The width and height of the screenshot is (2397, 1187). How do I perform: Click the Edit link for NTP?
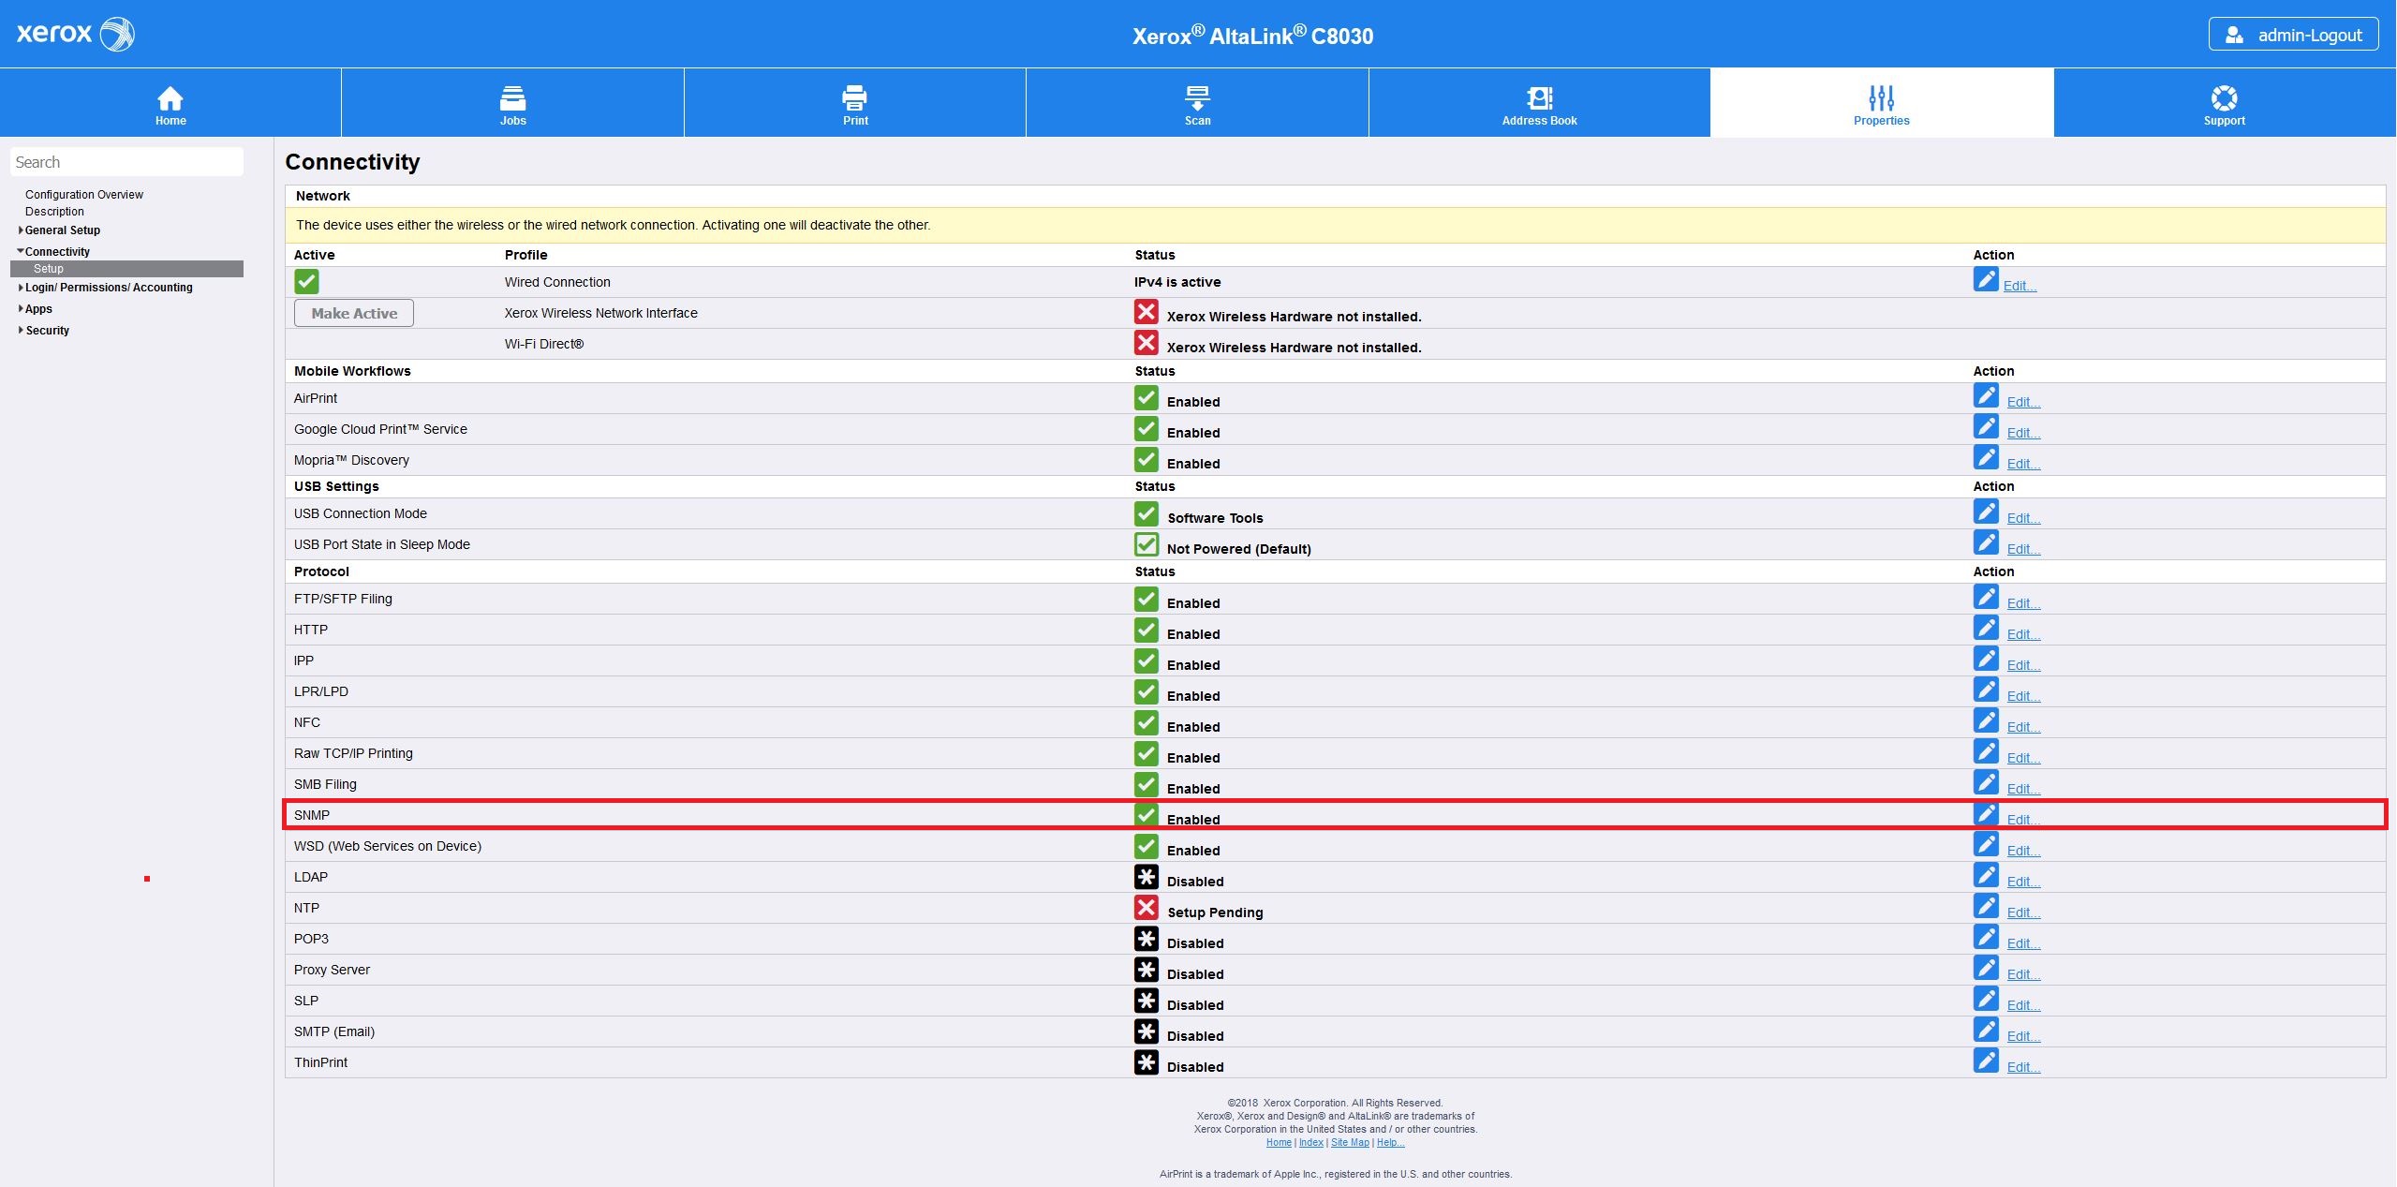point(2021,910)
